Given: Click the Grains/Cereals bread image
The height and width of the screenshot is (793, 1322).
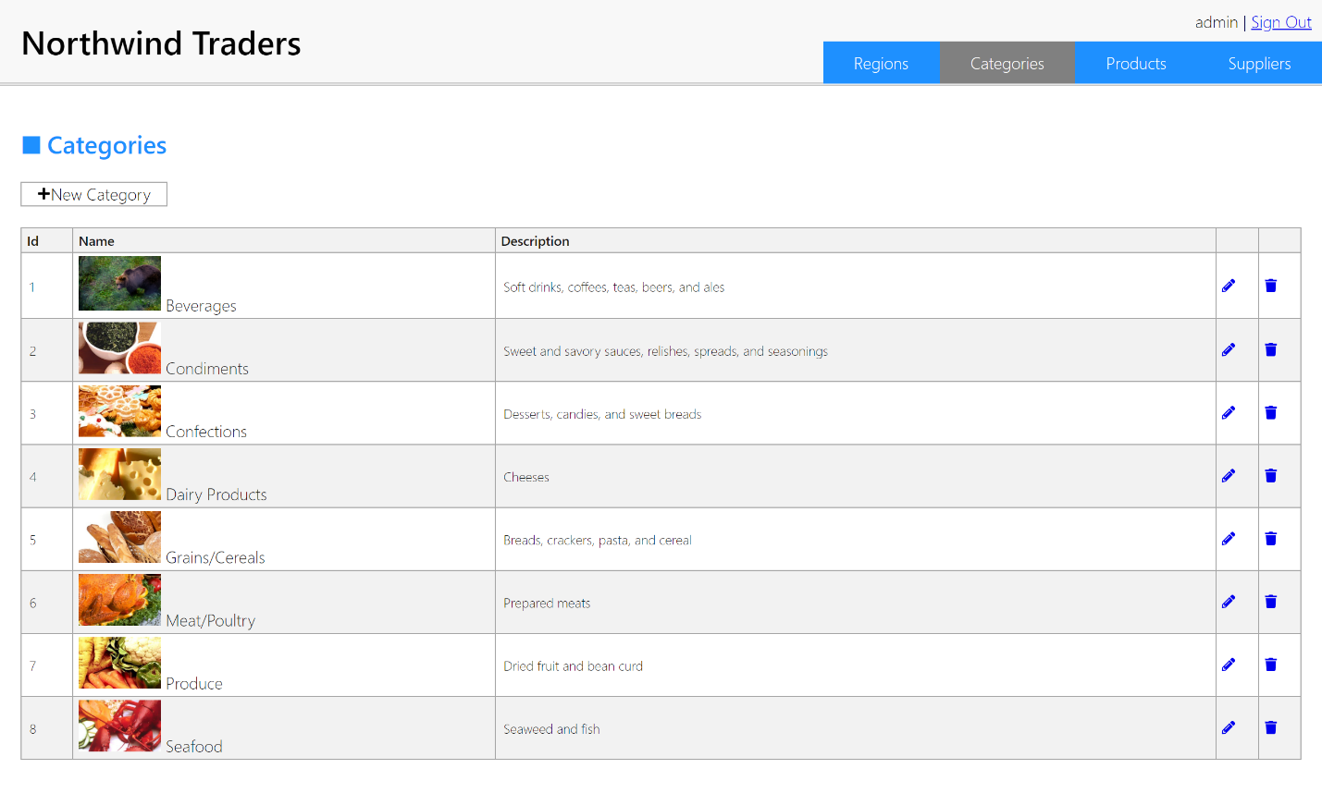Looking at the screenshot, I should (119, 537).
